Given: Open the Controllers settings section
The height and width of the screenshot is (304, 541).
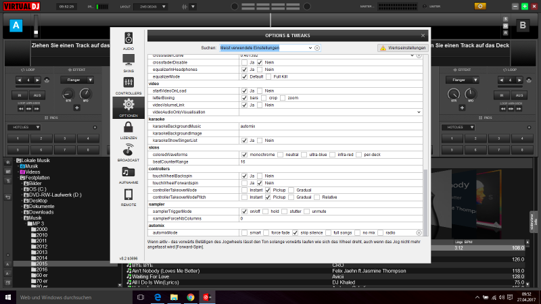Looking at the screenshot, I should (128, 86).
